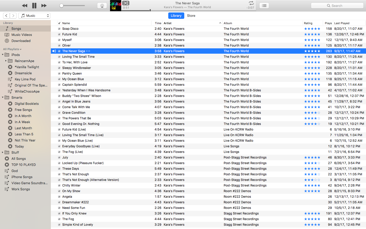Uncheck the Grave Condition checkbox

[59, 113]
